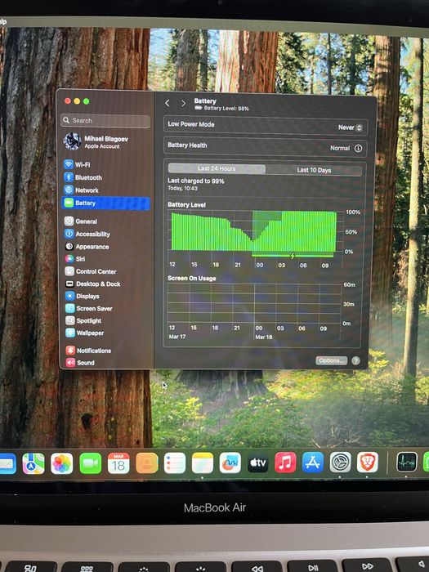
Task: Open Maps from the Dock
Action: pos(34,463)
